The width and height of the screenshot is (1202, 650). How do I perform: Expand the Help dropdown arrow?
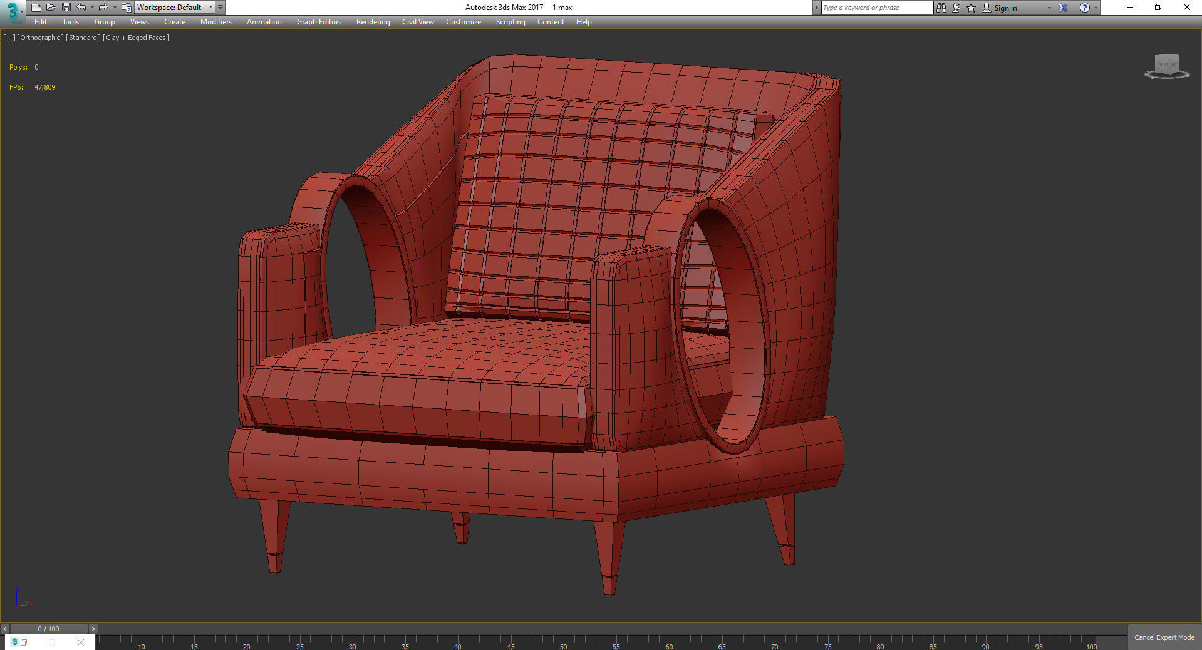(x=1096, y=8)
